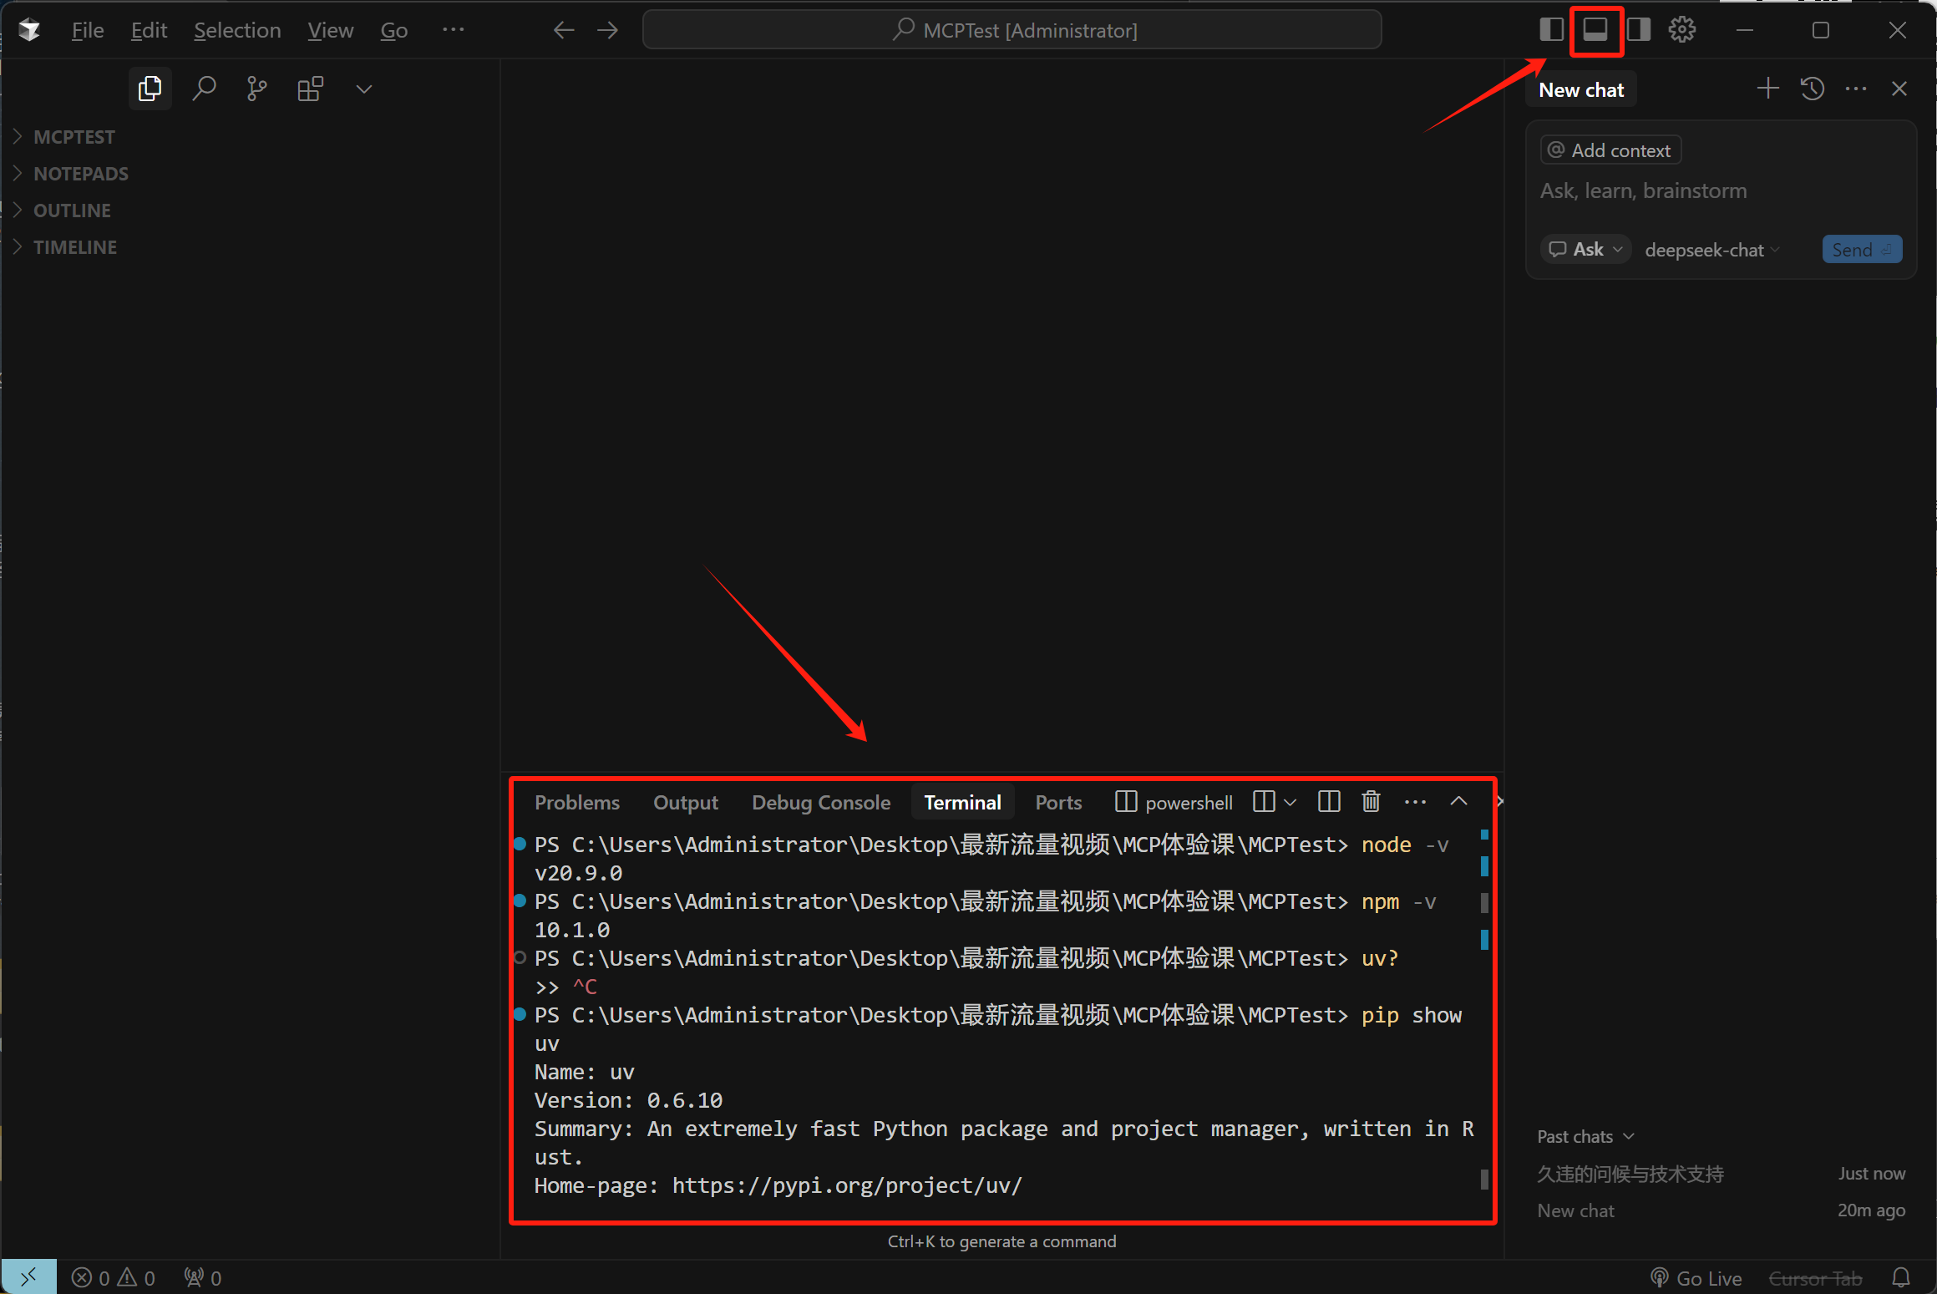Image resolution: width=1937 pixels, height=1294 pixels.
Task: Show errors and warnings count in status bar
Action: click(x=114, y=1278)
